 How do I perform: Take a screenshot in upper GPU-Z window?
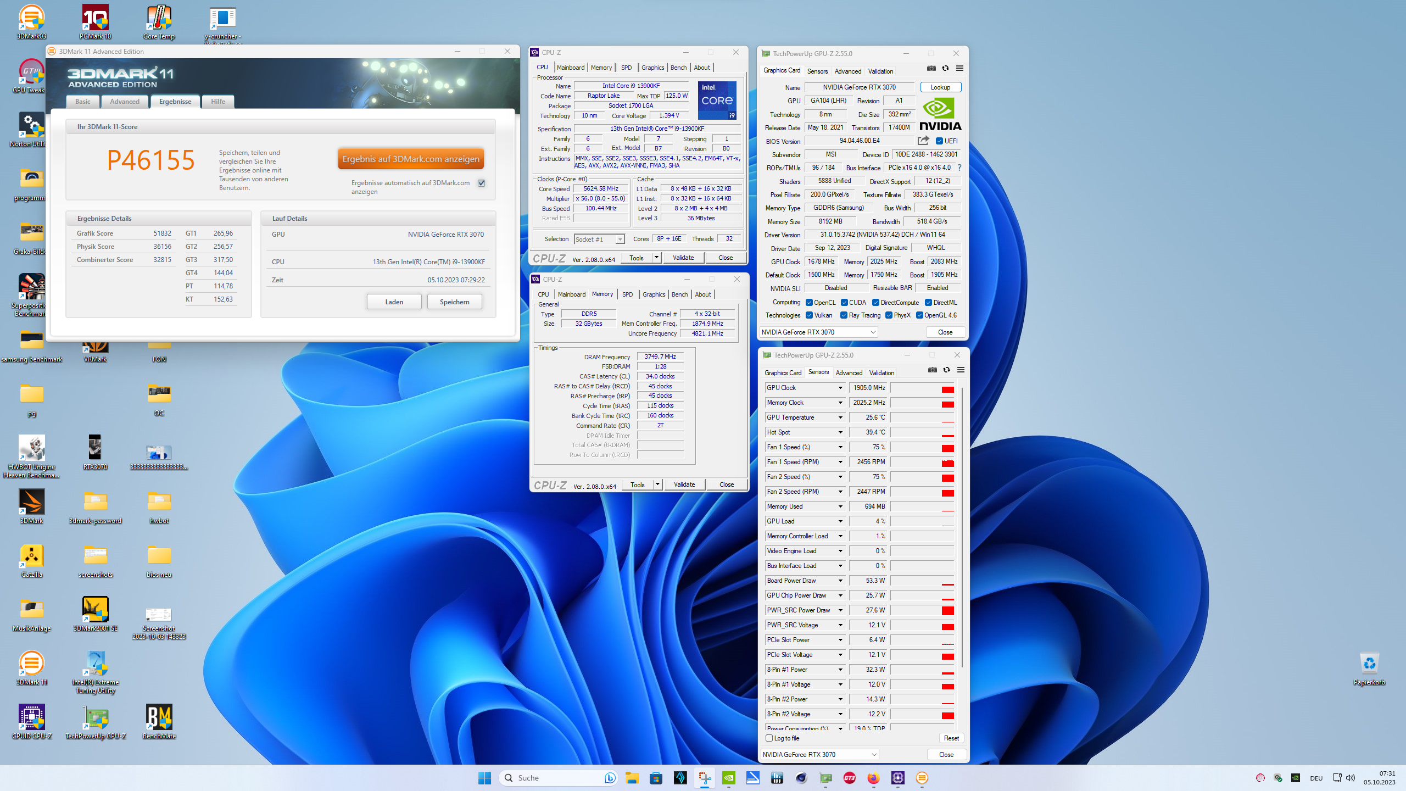tap(931, 68)
